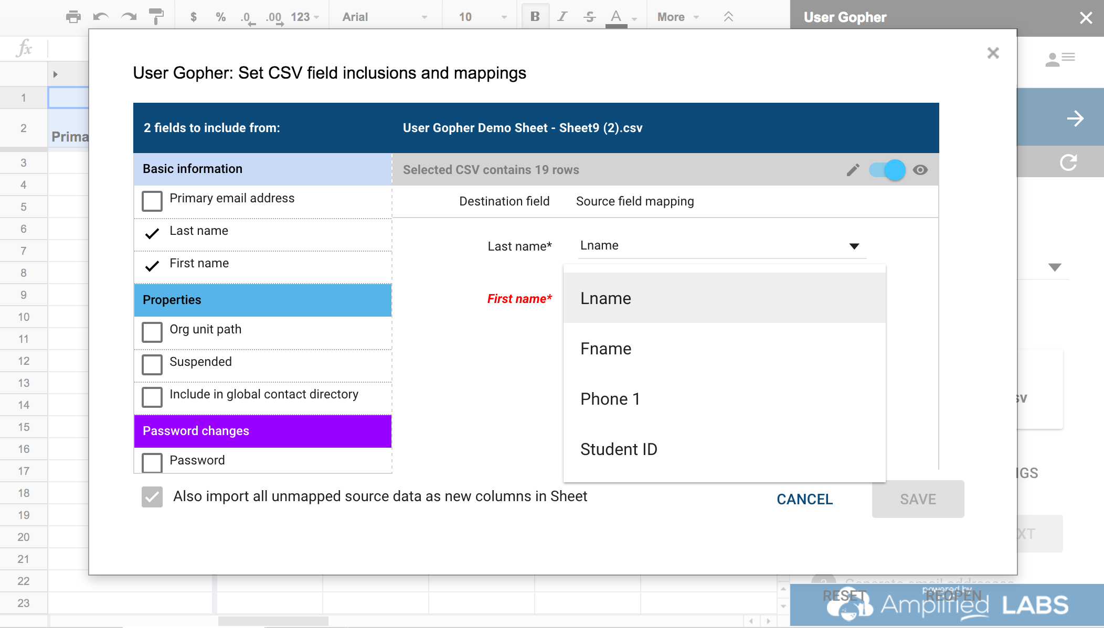Click the Destination field column label
The height and width of the screenshot is (628, 1104).
[504, 201]
